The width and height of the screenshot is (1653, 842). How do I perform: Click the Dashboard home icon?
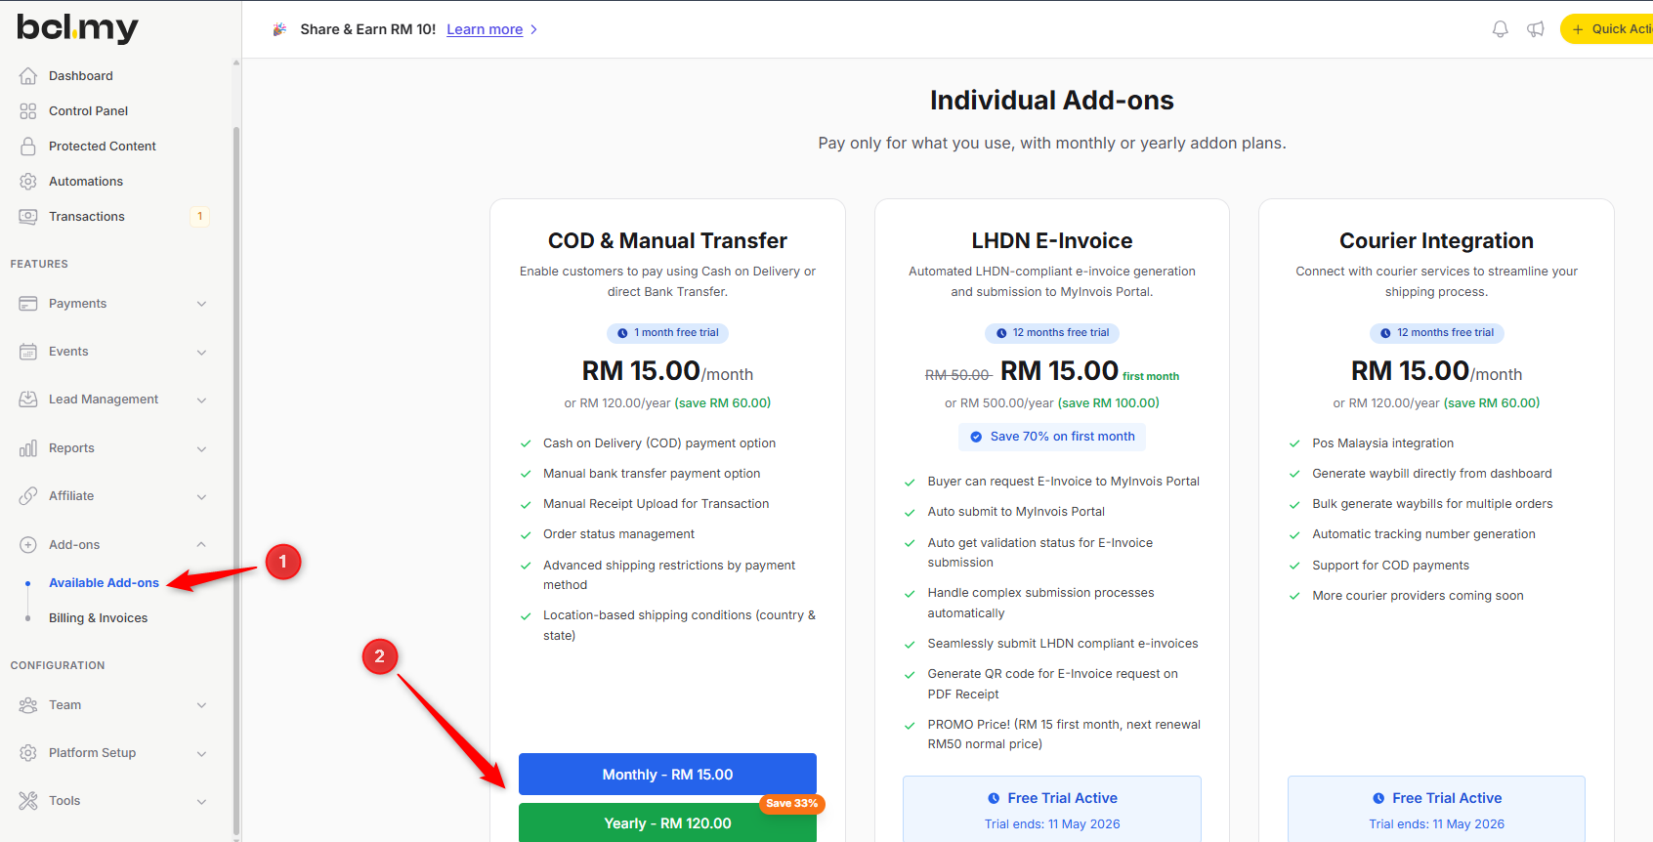click(x=28, y=76)
